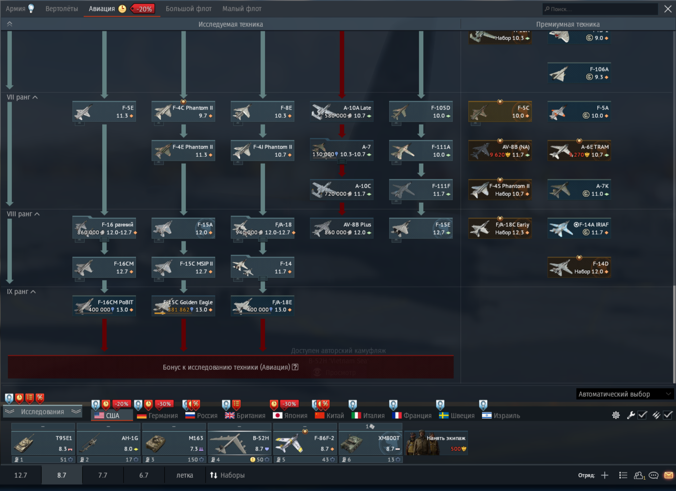
Task: Select the premium F-106A aircraft
Action: (579, 73)
